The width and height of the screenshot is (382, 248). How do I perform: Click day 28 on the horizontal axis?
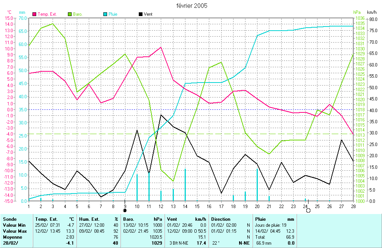click(x=353, y=206)
